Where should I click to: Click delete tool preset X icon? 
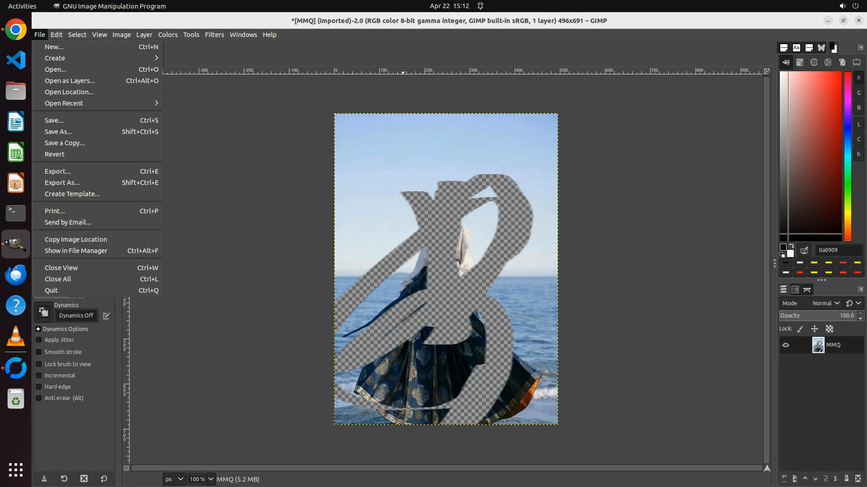(x=84, y=479)
